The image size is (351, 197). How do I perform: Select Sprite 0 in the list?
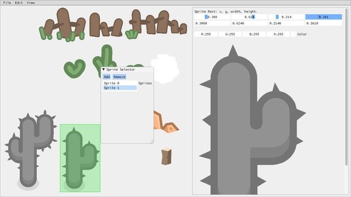coord(120,83)
